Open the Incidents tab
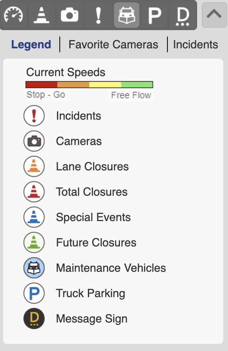The height and width of the screenshot is (351, 228). [x=196, y=44]
